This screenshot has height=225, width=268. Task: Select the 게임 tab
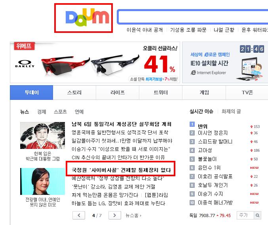pos(204,93)
